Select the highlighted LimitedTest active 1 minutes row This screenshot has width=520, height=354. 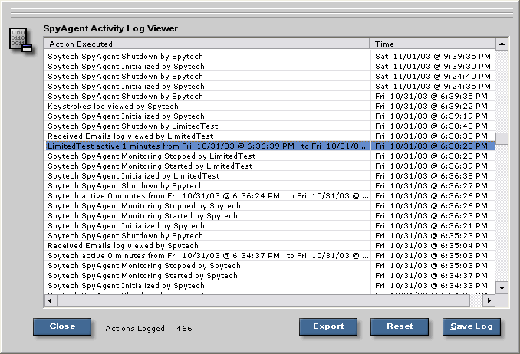270,146
